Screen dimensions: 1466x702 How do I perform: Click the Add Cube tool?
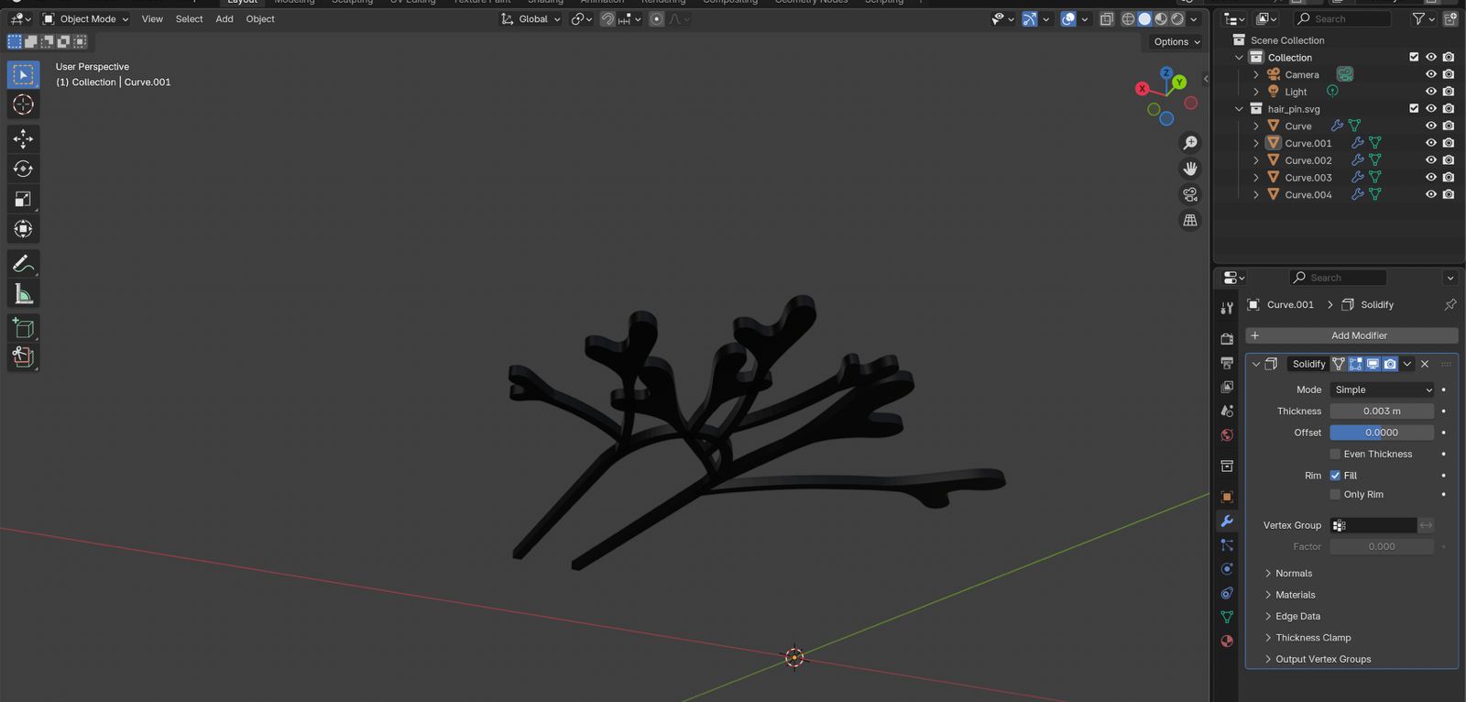coord(23,328)
